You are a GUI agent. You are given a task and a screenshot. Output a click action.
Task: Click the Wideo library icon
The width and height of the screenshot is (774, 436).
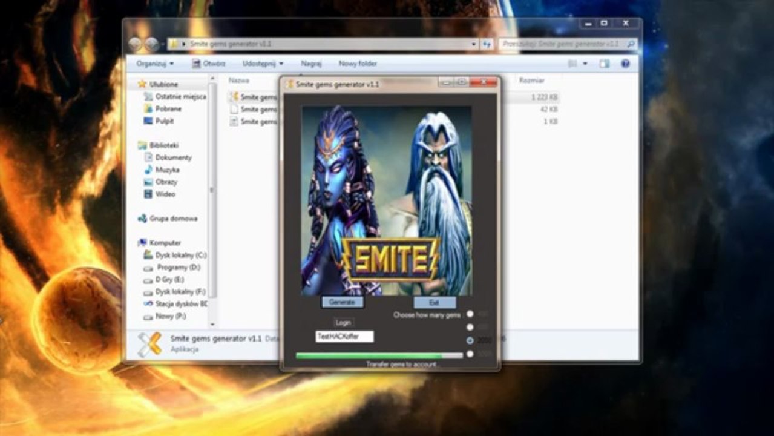click(148, 194)
